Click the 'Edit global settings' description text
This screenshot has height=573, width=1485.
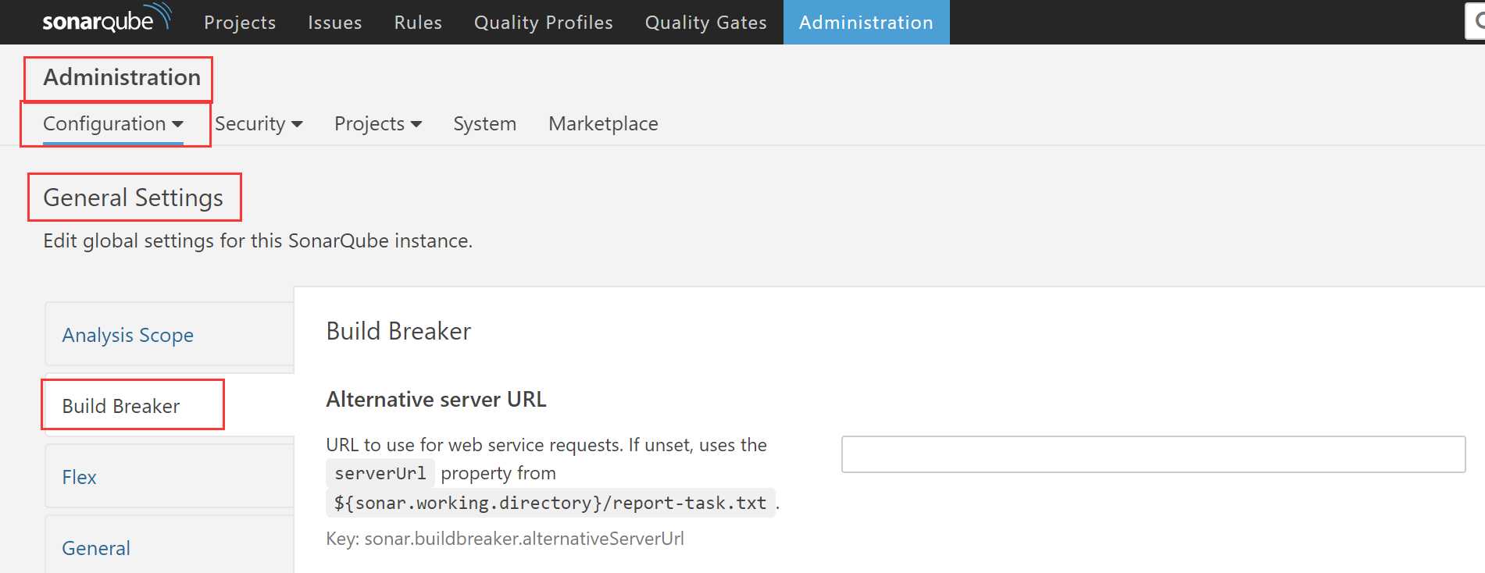[x=258, y=241]
